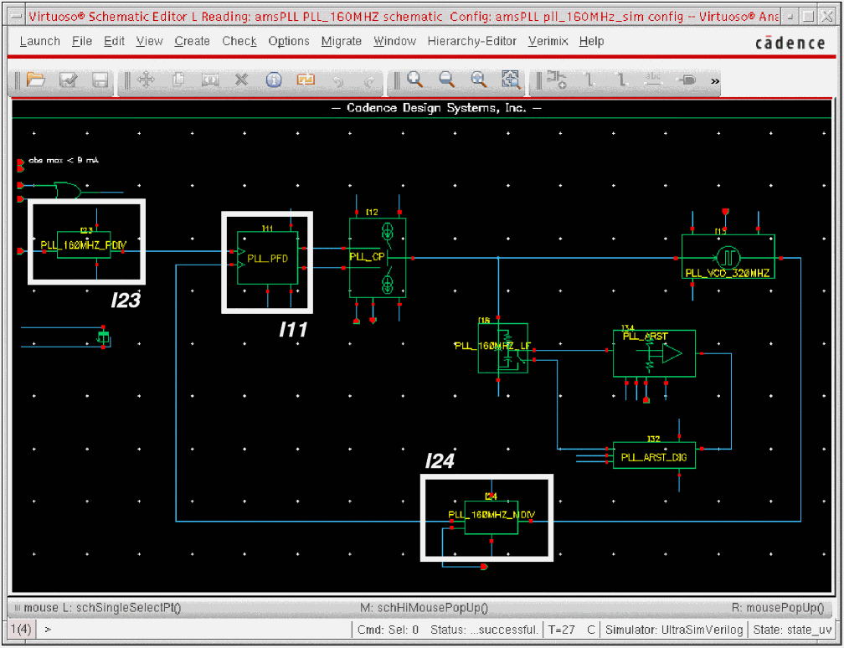Select the Delete X tool icon

(x=241, y=80)
